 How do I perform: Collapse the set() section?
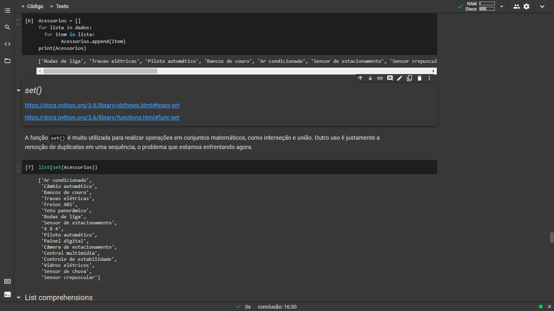18,90
